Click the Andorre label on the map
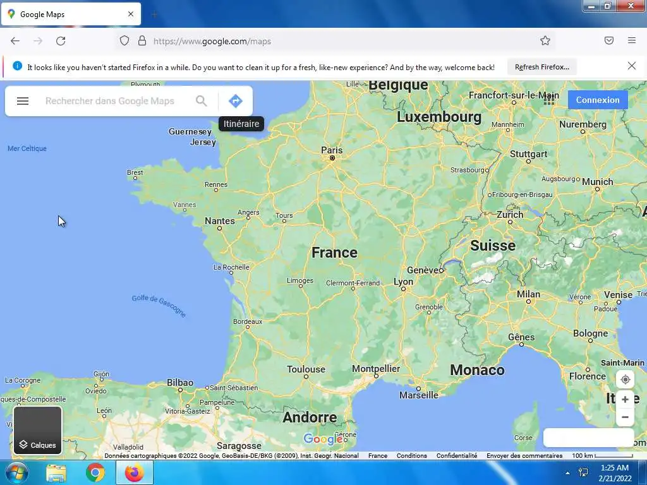This screenshot has width=647, height=485. 310,417
